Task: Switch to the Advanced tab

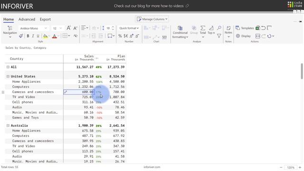Action: pyautogui.click(x=27, y=19)
